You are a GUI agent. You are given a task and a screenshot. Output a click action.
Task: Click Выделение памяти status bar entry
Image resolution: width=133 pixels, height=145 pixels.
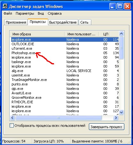tap(97, 141)
